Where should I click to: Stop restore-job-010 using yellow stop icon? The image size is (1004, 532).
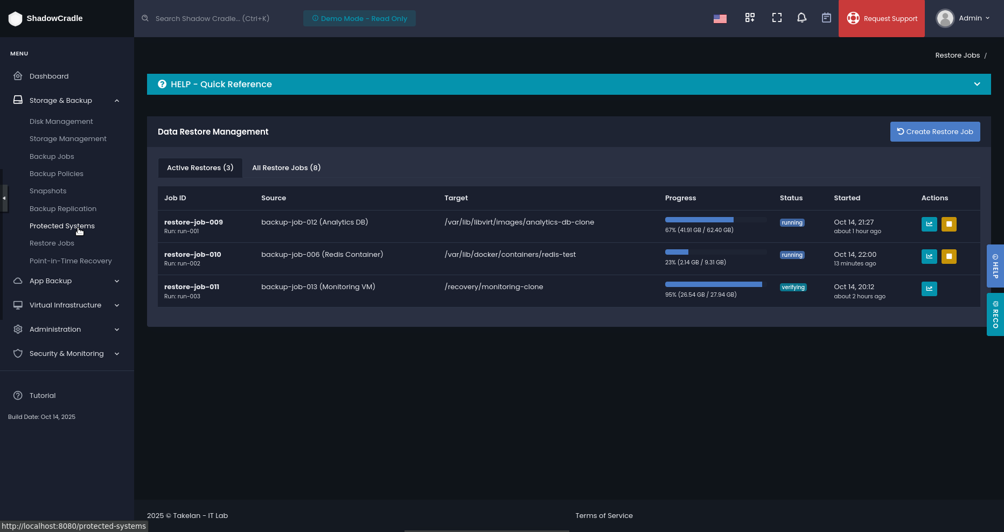[949, 256]
